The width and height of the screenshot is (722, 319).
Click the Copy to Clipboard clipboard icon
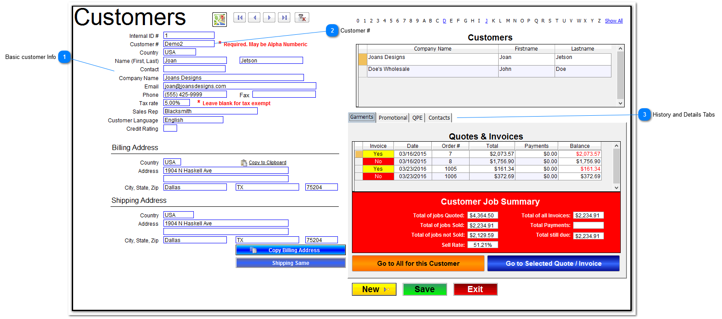coord(244,163)
